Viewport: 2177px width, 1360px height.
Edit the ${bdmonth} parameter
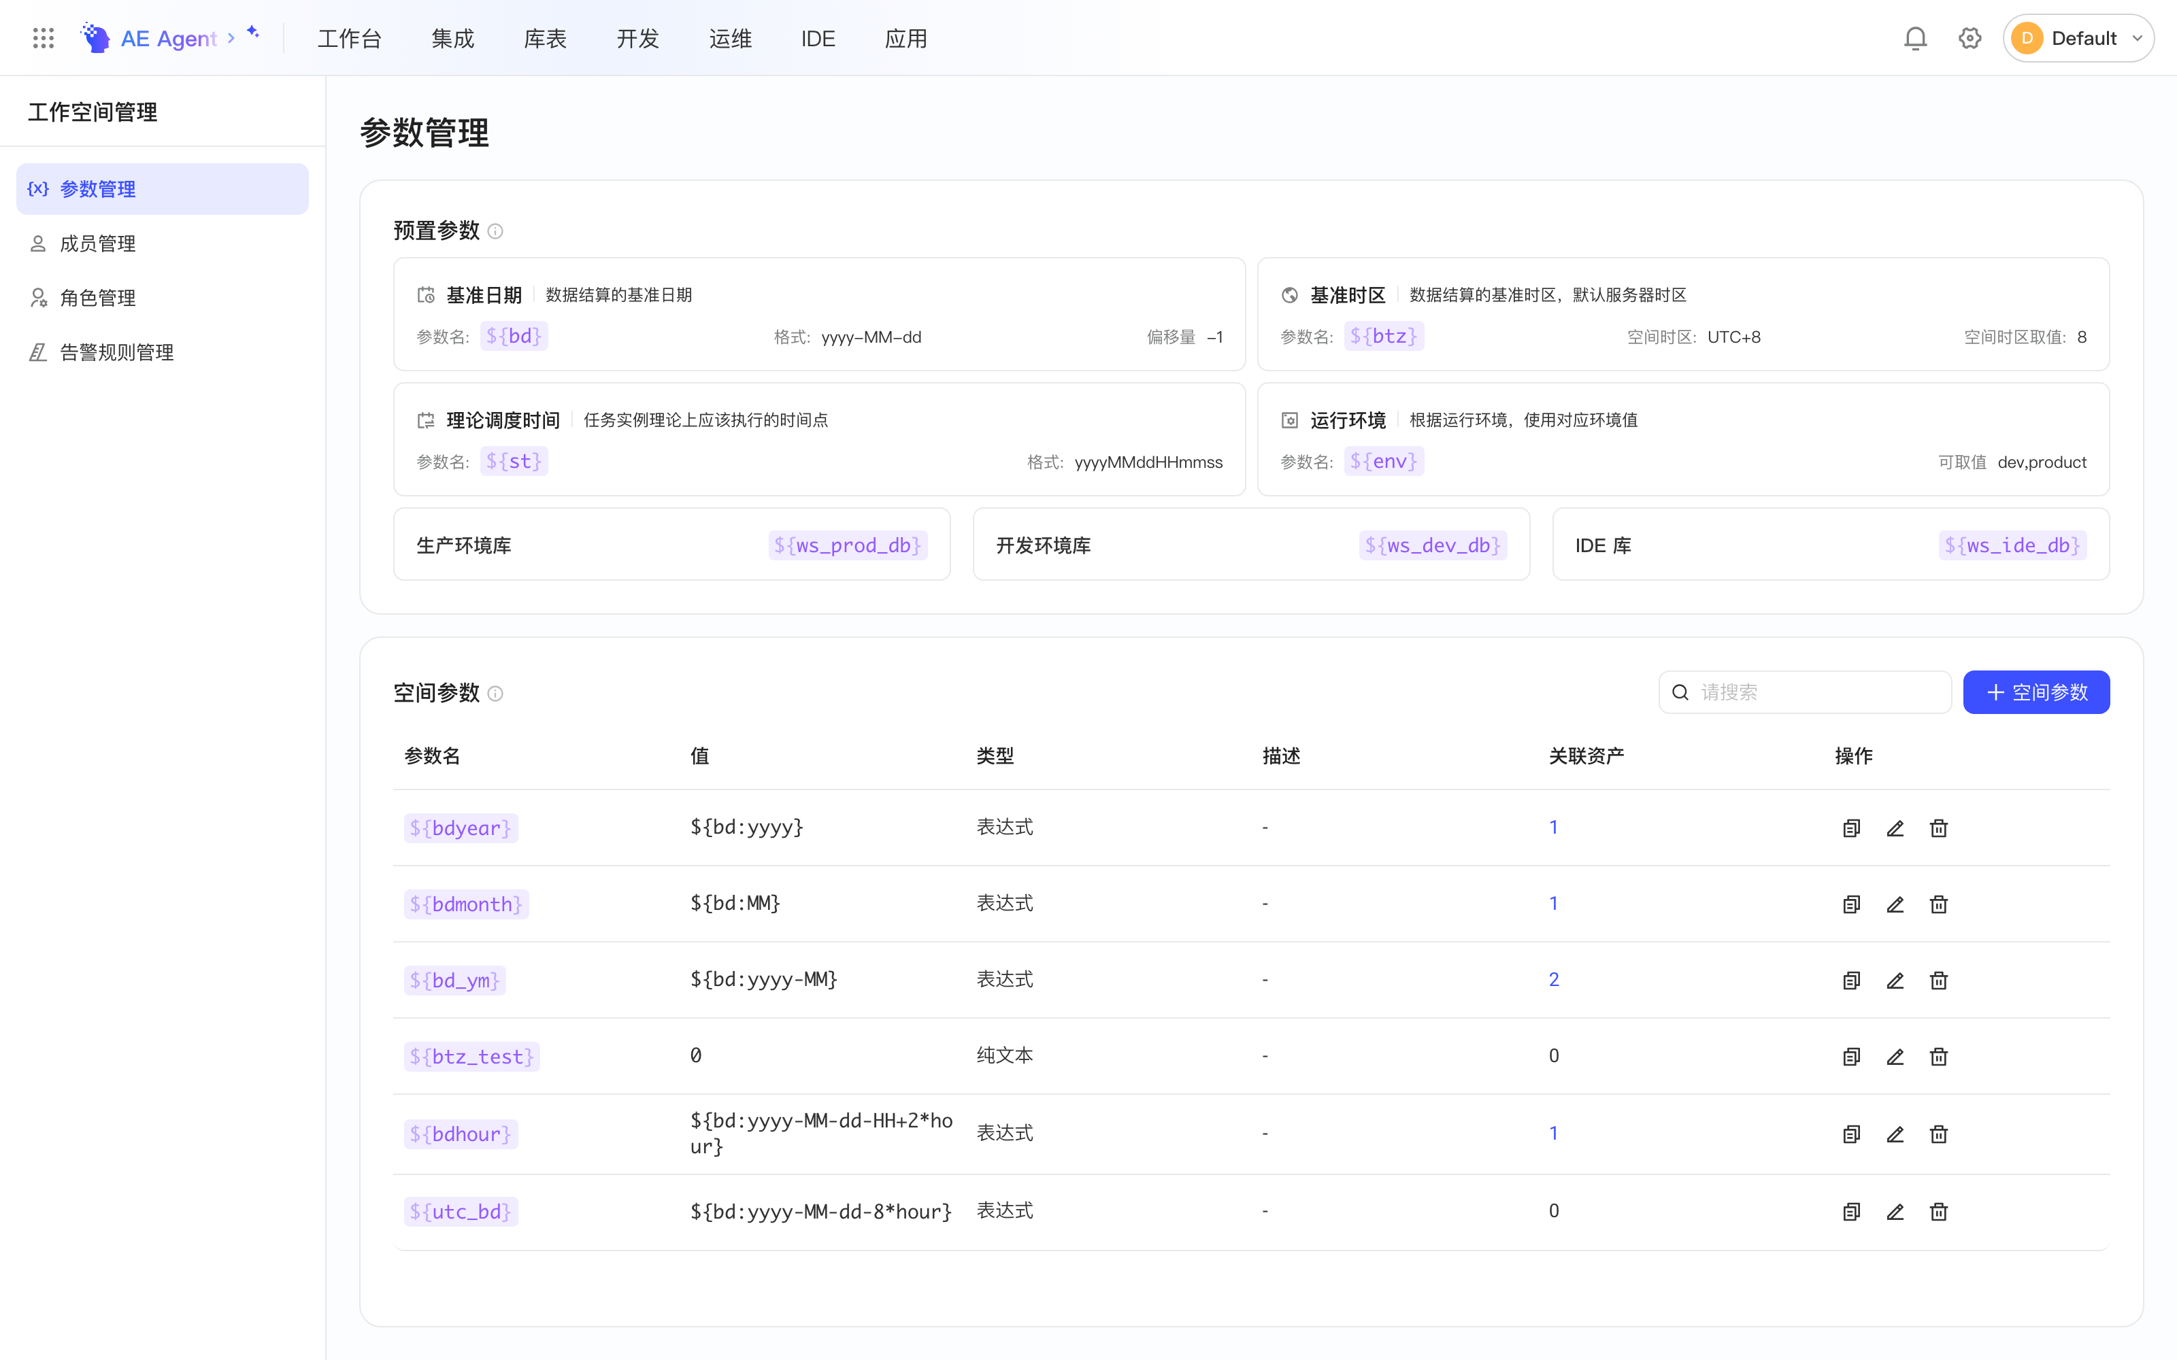[x=1895, y=904]
